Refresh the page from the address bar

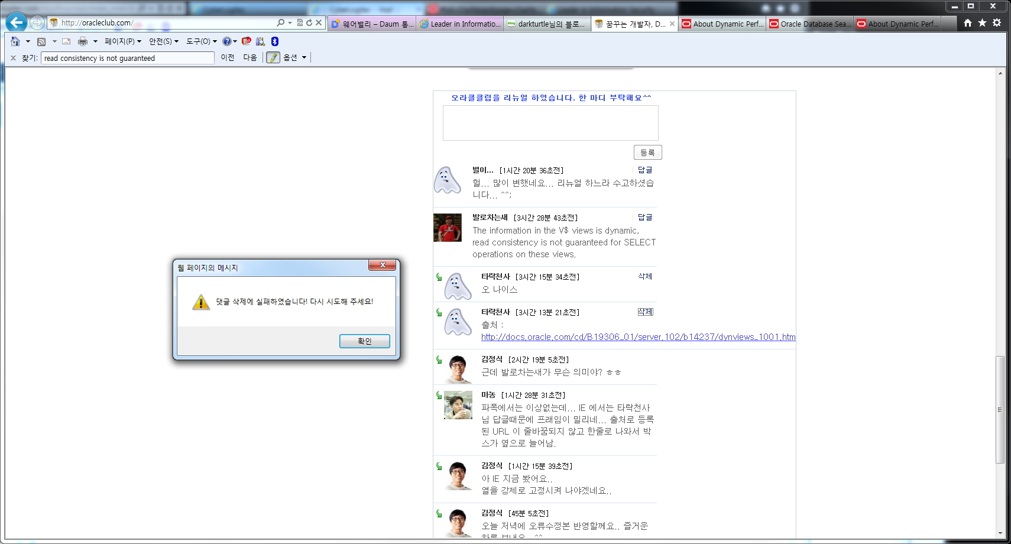309,22
